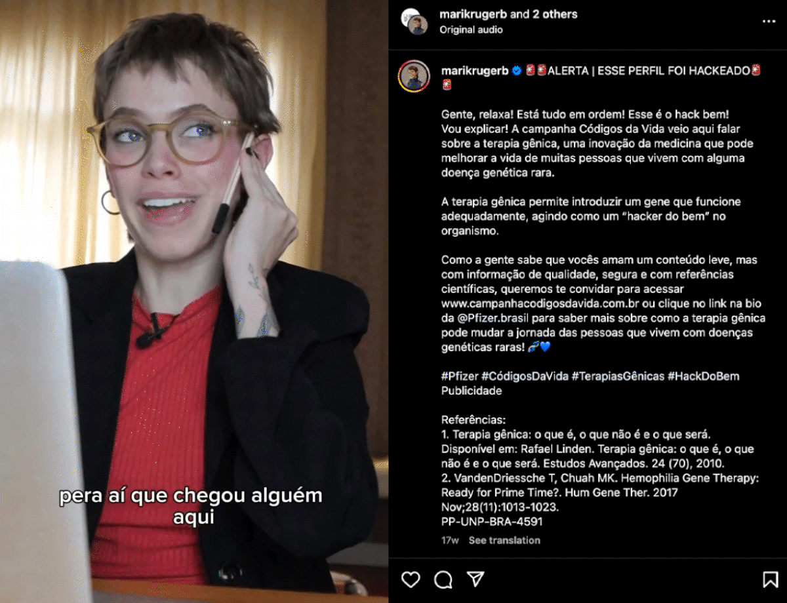Viewport: 787px width, 603px height.
Task: Click the verified badge next to marikrugerb
Action: (517, 71)
